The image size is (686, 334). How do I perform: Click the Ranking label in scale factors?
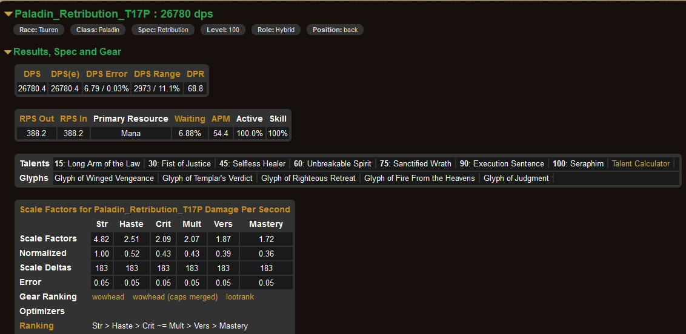click(36, 326)
